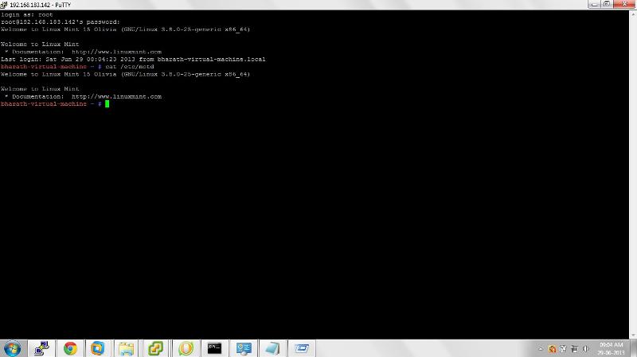The height and width of the screenshot is (357, 637).
Task: Open the green-yellow VMware icon in taskbar
Action: click(x=155, y=348)
